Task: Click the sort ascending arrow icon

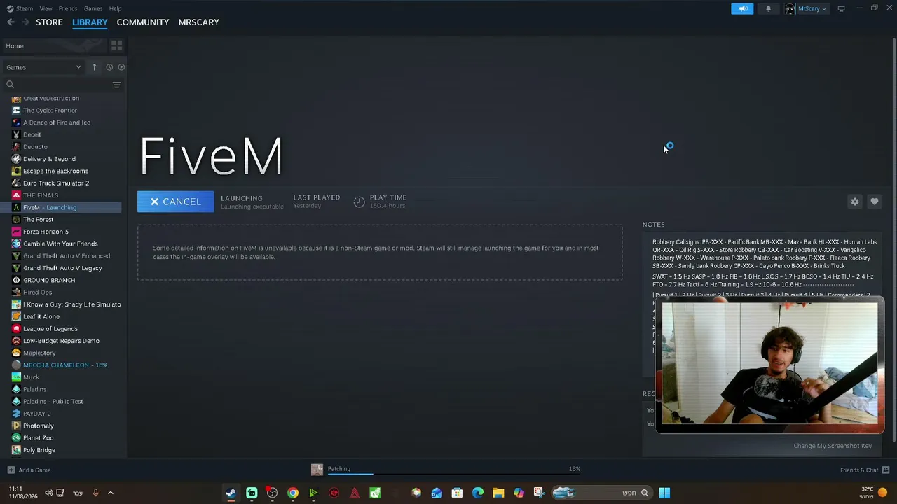Action: point(94,67)
